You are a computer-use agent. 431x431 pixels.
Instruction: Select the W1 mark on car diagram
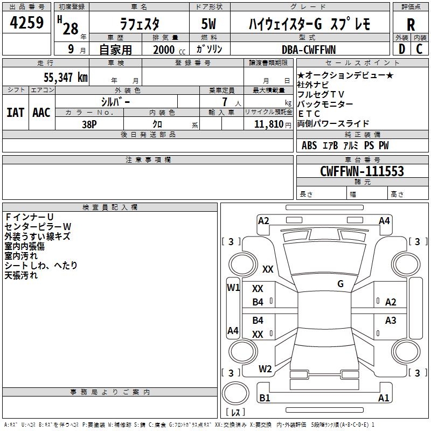click(x=233, y=288)
